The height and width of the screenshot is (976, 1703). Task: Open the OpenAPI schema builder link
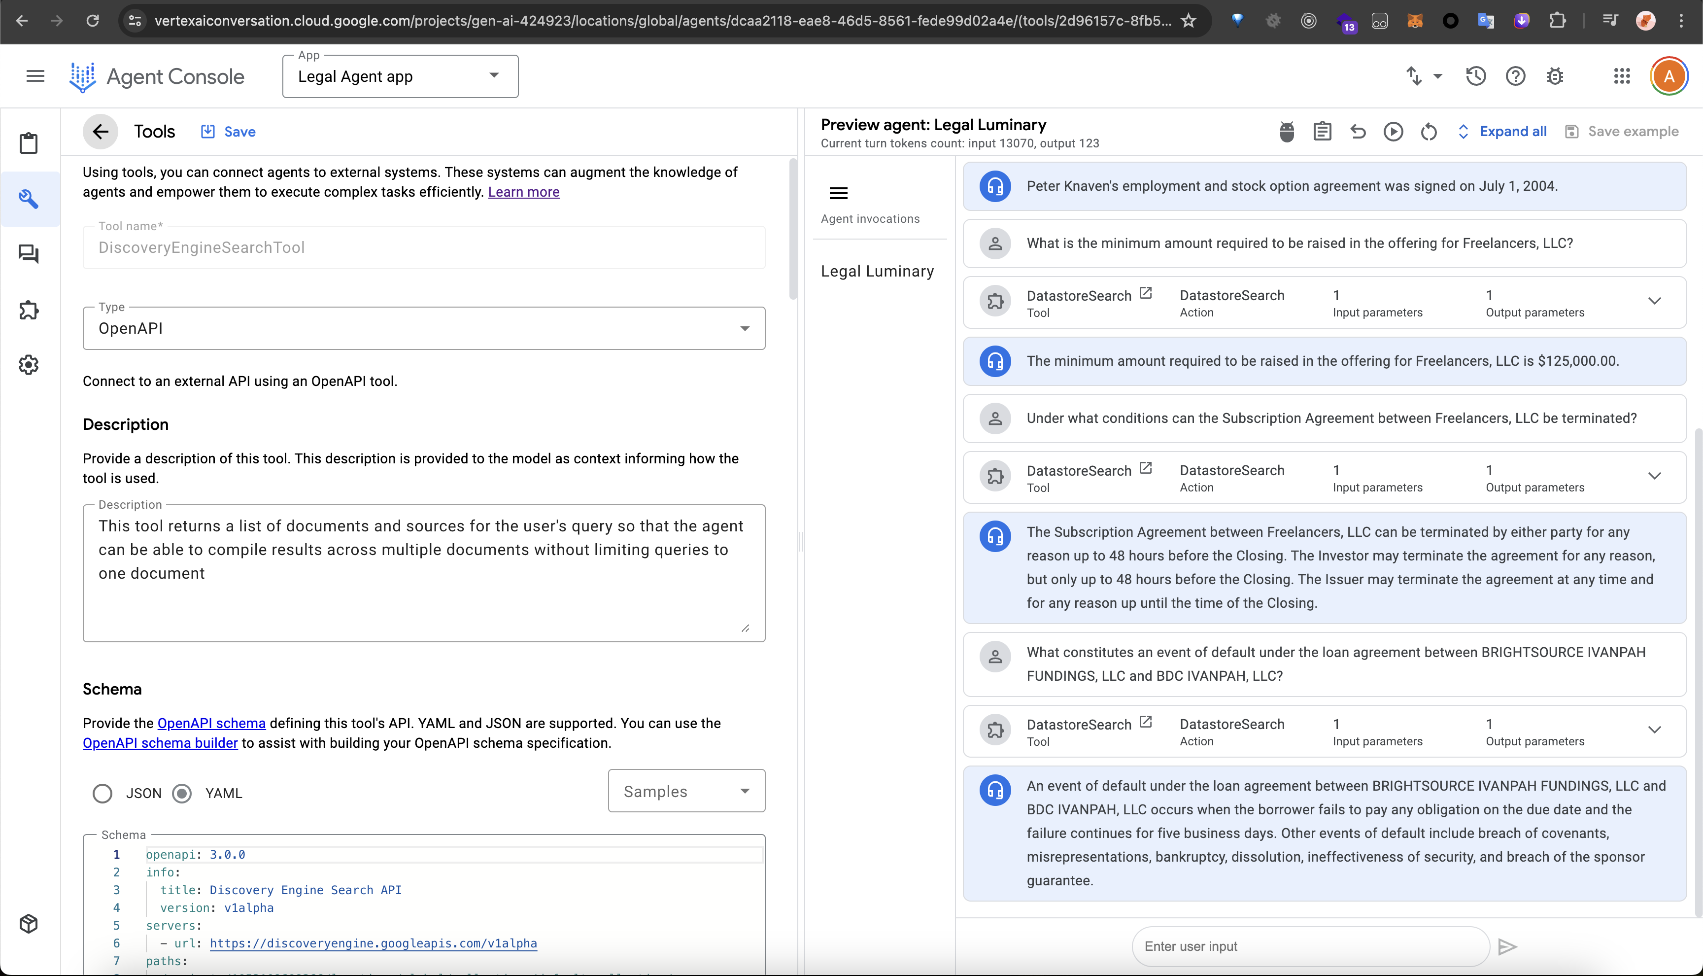click(x=160, y=743)
